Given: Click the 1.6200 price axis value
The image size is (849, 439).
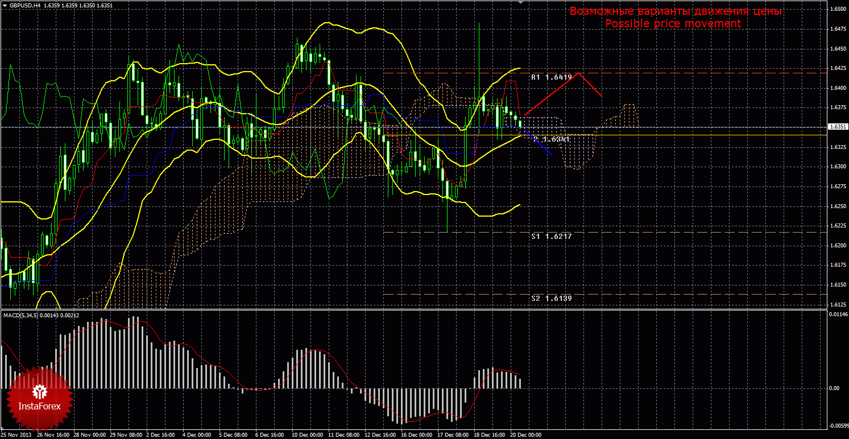Looking at the screenshot, I should pyautogui.click(x=837, y=246).
